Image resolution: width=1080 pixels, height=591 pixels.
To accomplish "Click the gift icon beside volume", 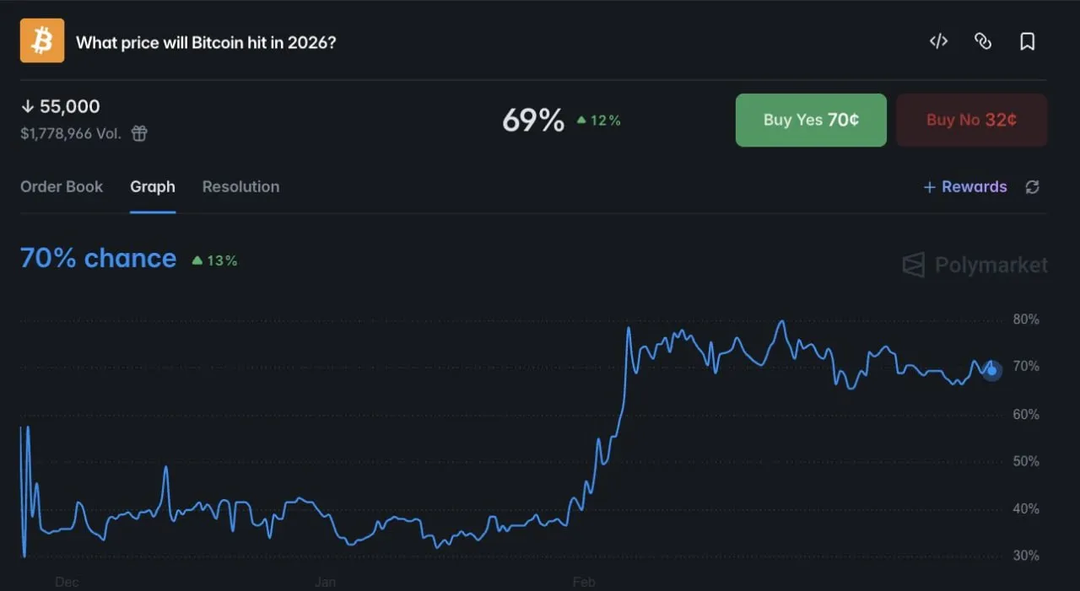I will click(x=138, y=133).
